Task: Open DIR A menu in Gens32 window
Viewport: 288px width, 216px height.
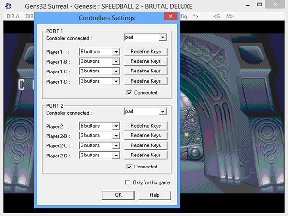Action: tap(13, 16)
